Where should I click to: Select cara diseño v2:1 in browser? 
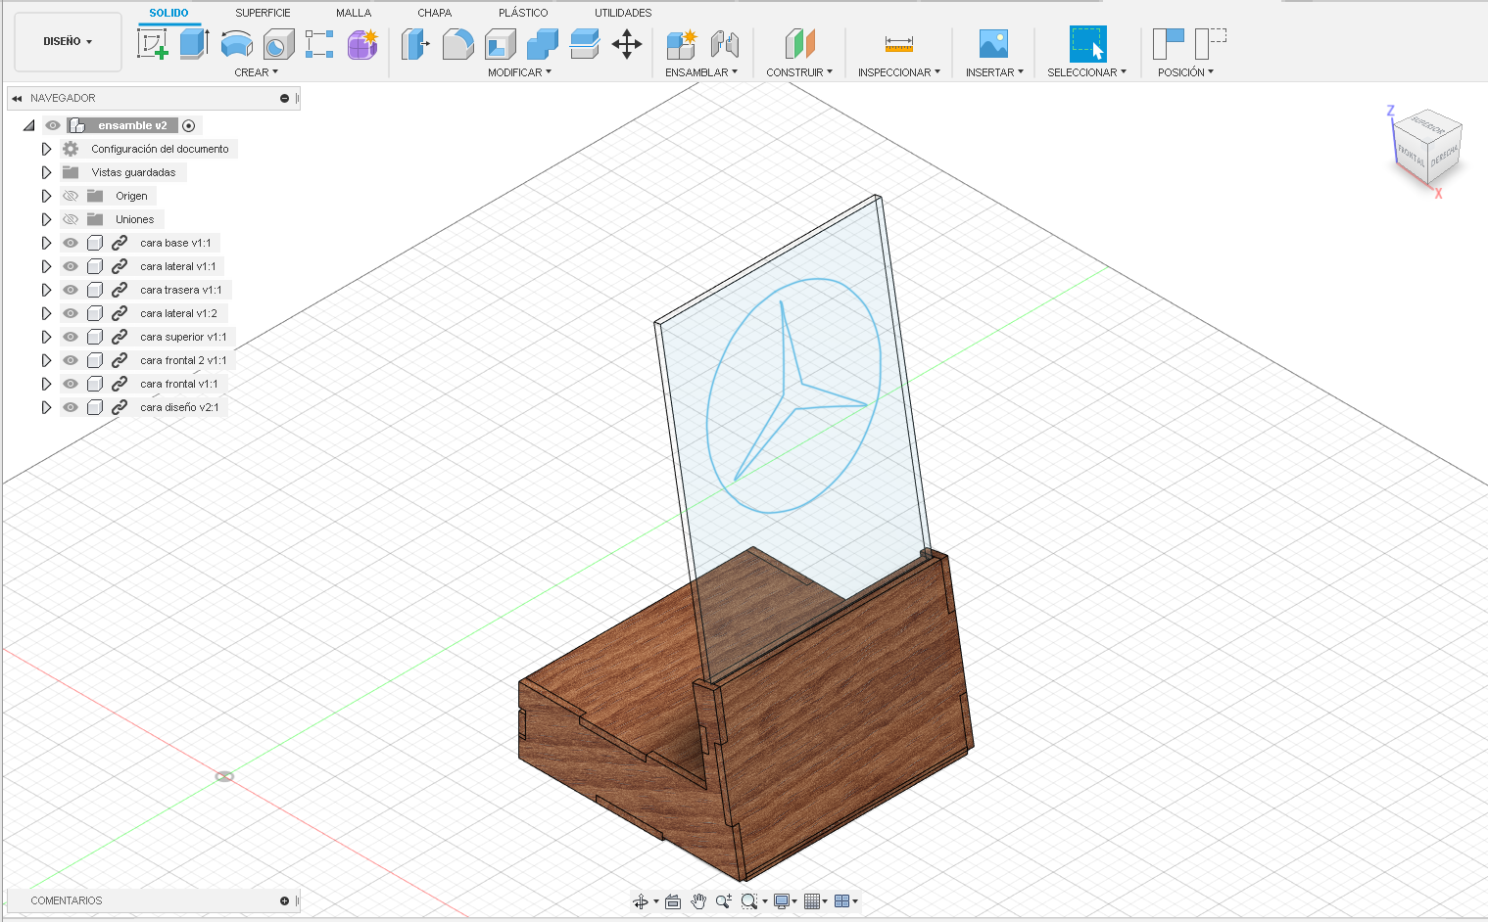179,407
